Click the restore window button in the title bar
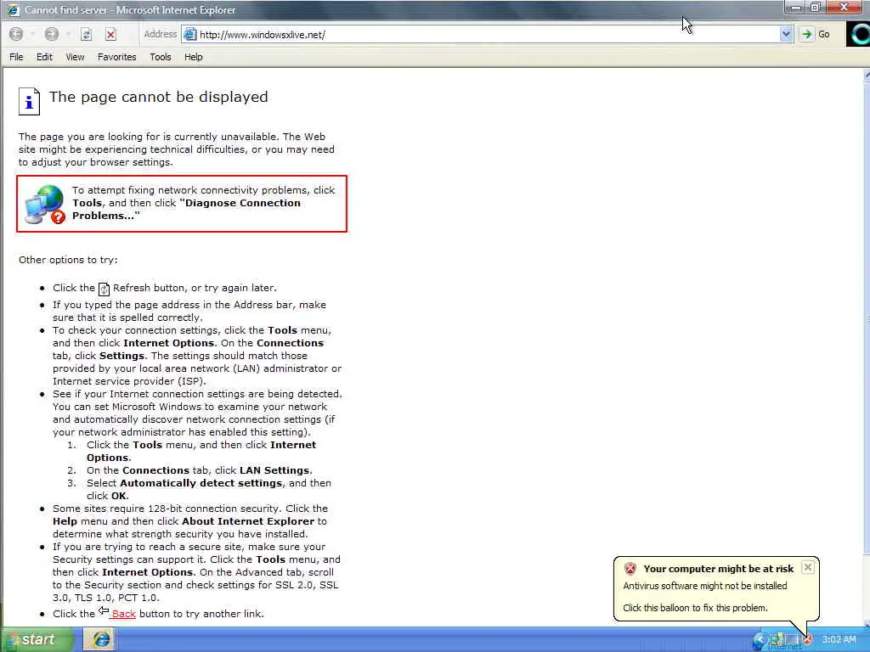The width and height of the screenshot is (870, 652). [x=815, y=7]
